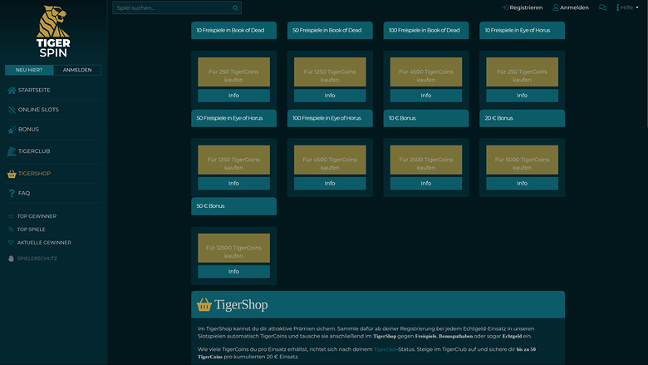Click the TigerClub link in description text
The width and height of the screenshot is (648, 365).
point(385,349)
